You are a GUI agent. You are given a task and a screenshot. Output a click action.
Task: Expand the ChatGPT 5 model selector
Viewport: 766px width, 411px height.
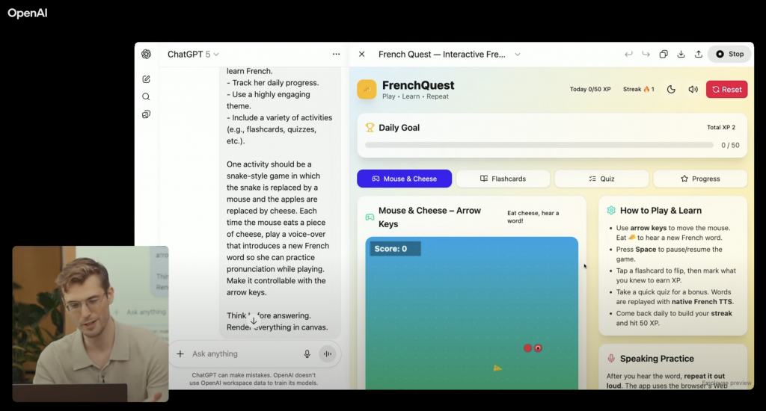pyautogui.click(x=193, y=54)
